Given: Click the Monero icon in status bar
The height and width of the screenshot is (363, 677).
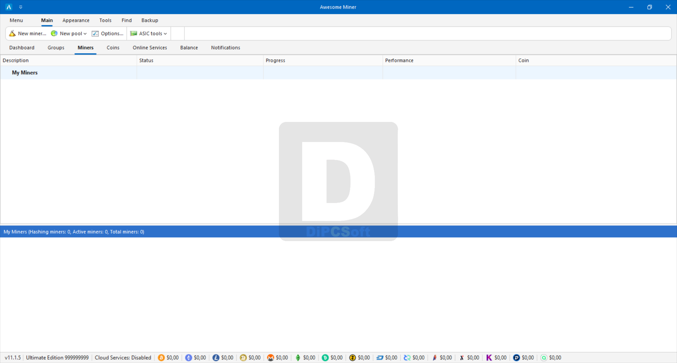Looking at the screenshot, I should click(270, 358).
